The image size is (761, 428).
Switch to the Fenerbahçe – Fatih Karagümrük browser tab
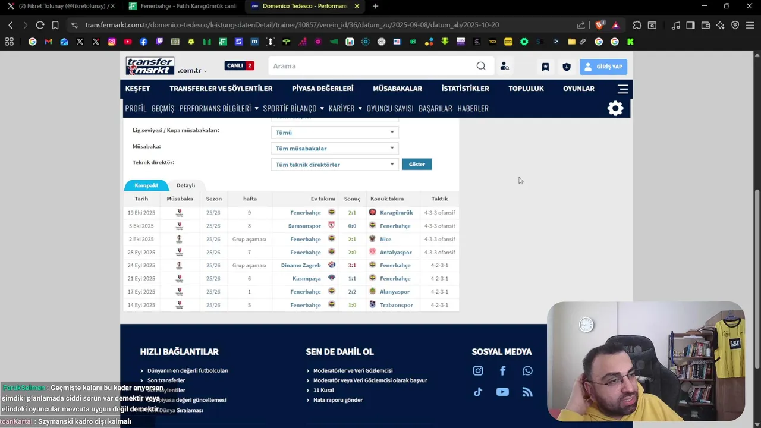(182, 6)
